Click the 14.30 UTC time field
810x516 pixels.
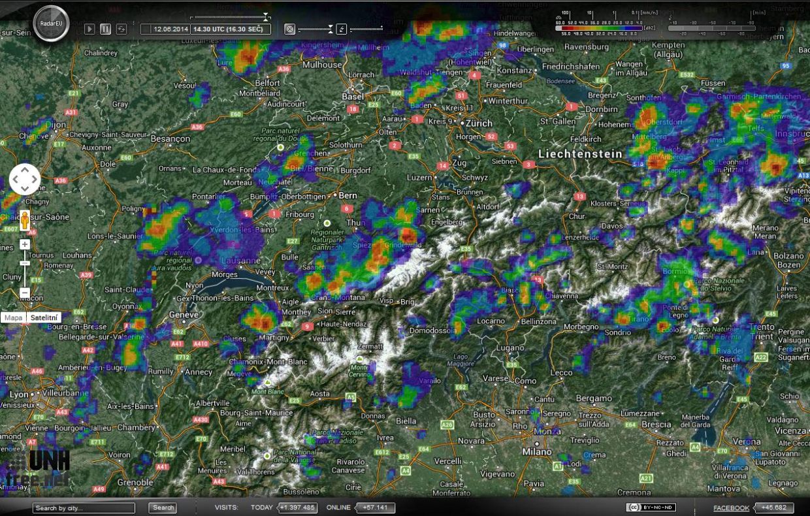(x=231, y=29)
